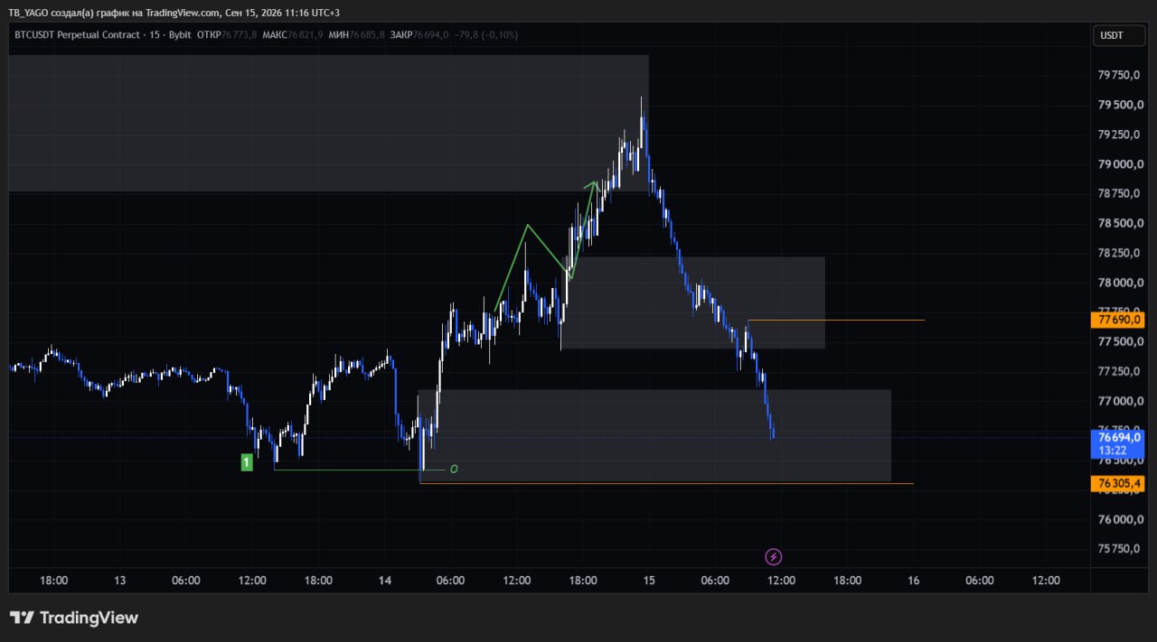1157x642 pixels.
Task: Click the green "1" marker label
Action: point(247,462)
